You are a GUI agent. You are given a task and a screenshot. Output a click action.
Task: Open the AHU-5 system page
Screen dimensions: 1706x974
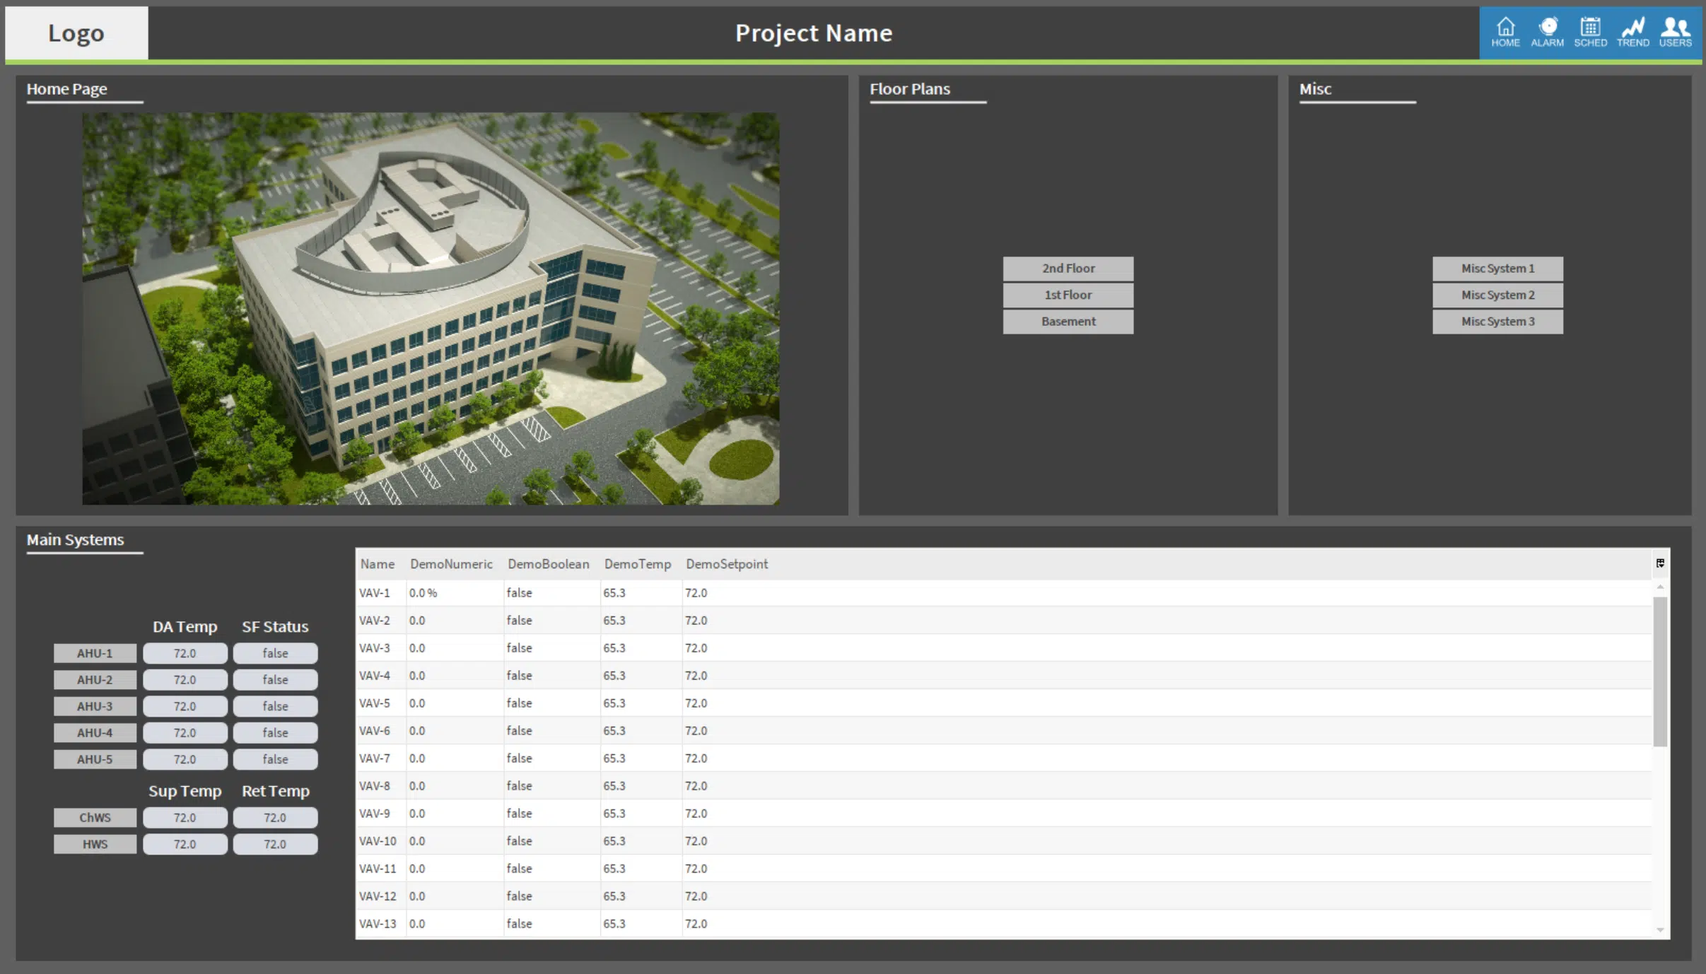point(95,759)
